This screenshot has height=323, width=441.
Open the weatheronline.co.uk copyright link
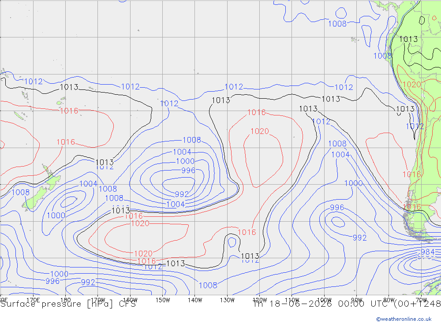point(404,319)
